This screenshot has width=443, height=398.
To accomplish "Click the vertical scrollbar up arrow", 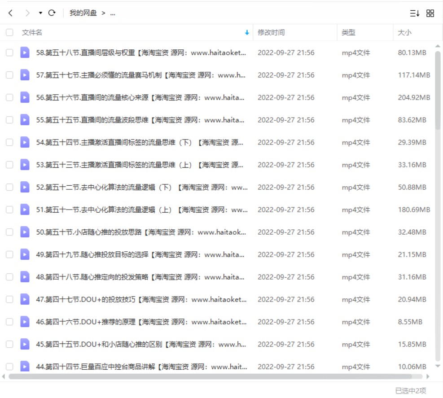I will pyautogui.click(x=438, y=46).
